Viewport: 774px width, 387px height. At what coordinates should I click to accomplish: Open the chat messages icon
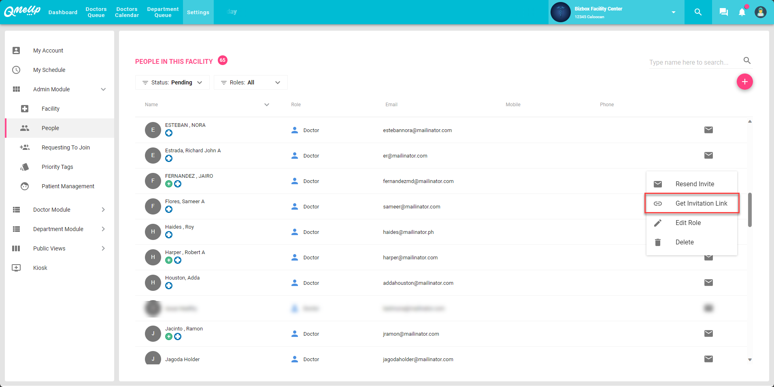pos(723,12)
